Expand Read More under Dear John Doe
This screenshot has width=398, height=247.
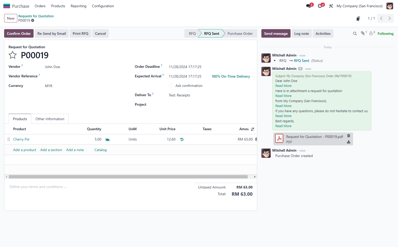coord(283,86)
